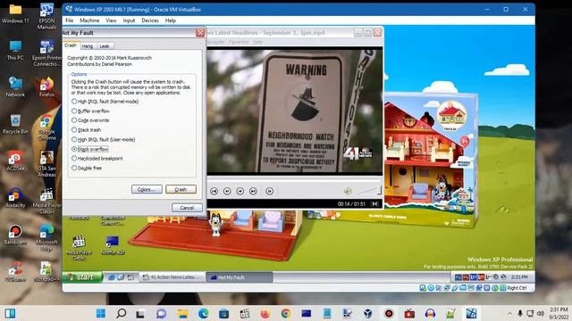Open Chrome from the Windows taskbar

point(286,313)
